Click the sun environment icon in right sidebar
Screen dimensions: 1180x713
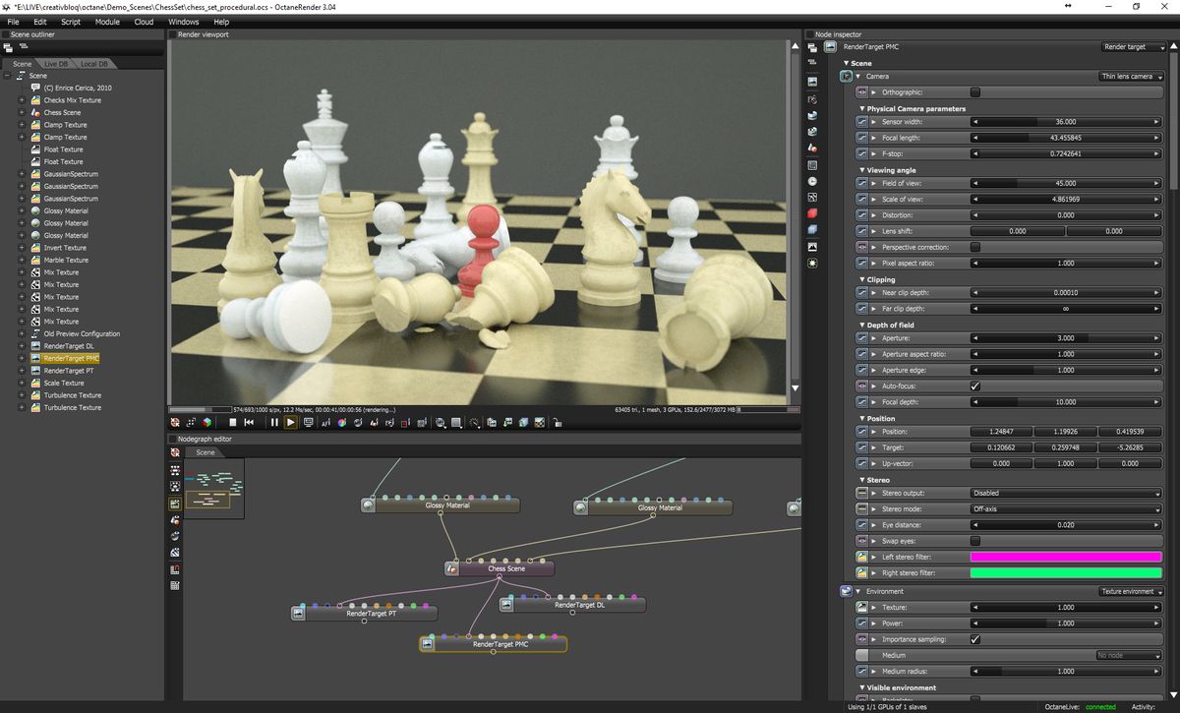[811, 264]
